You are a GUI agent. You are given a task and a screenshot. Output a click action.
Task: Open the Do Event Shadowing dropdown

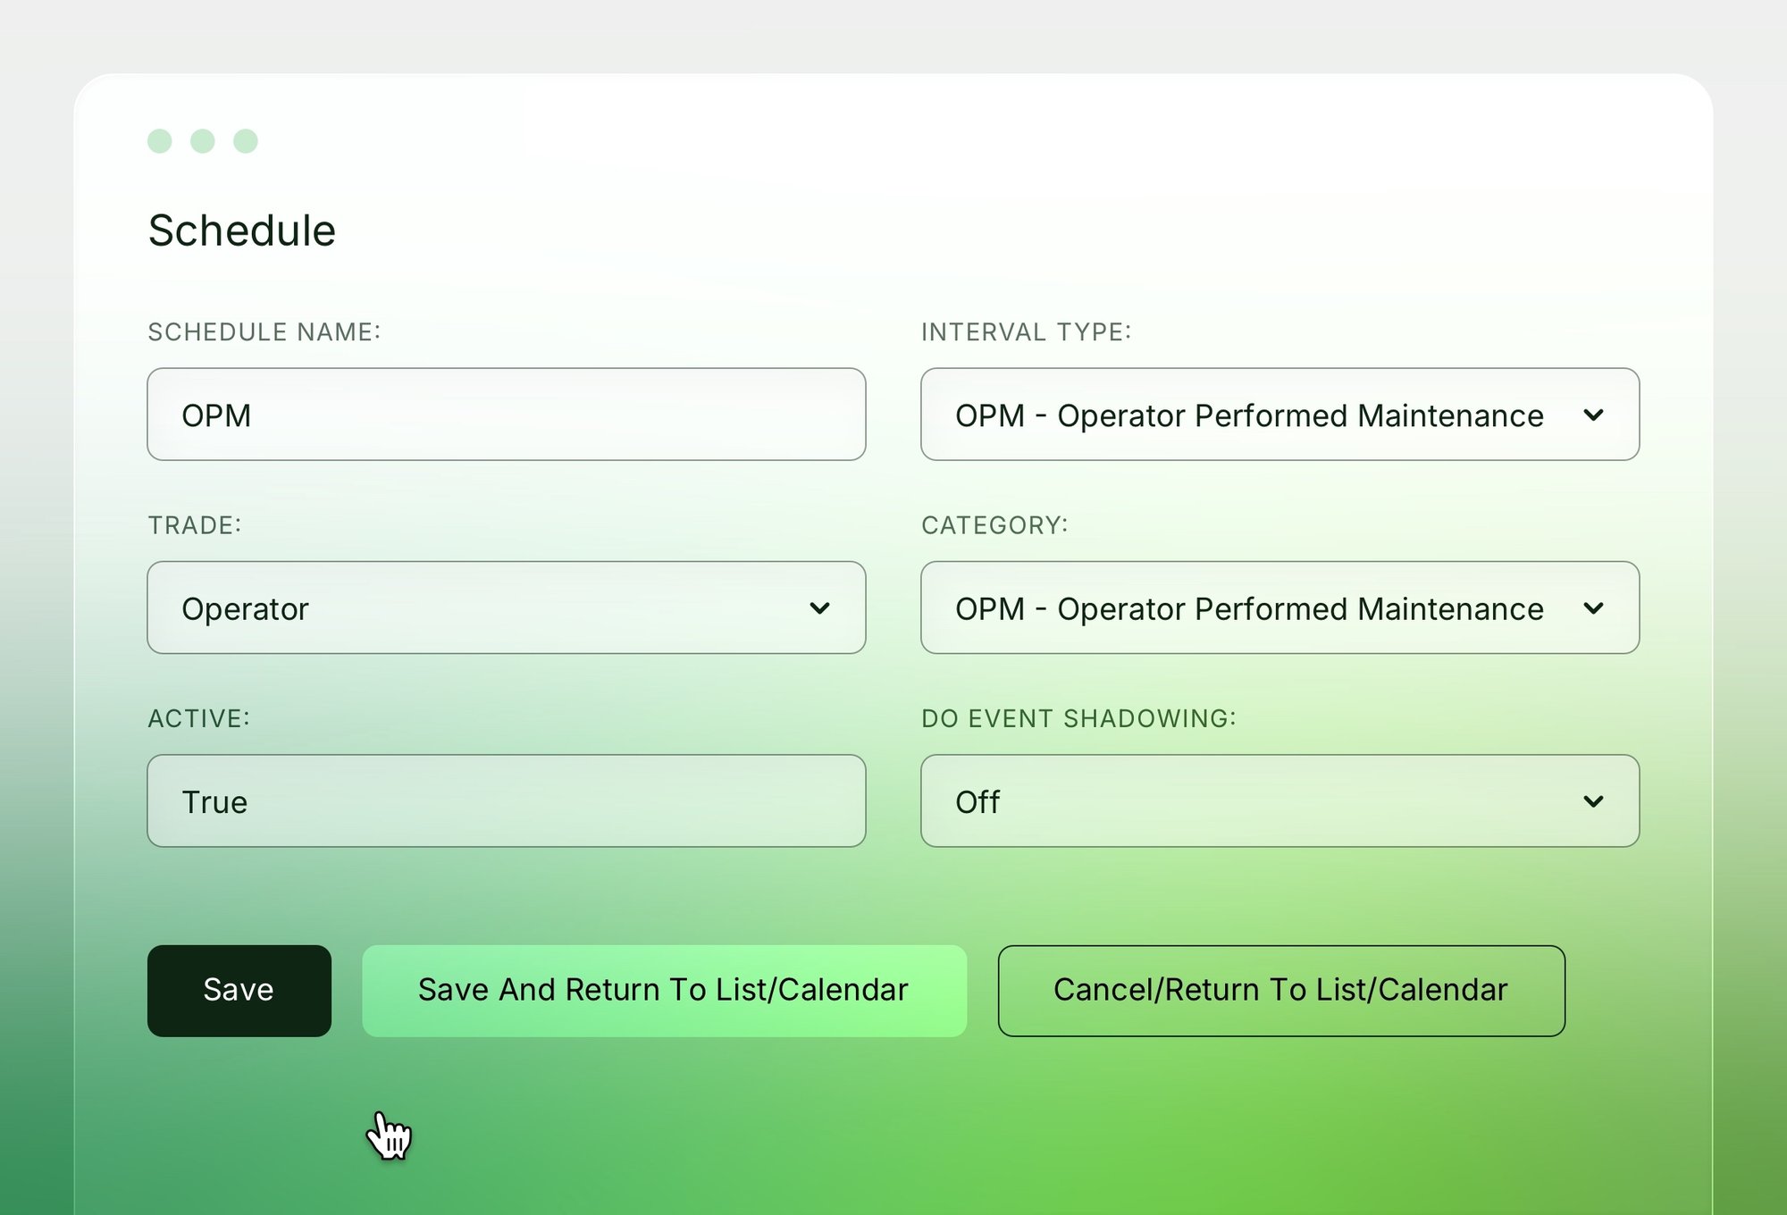1279,800
